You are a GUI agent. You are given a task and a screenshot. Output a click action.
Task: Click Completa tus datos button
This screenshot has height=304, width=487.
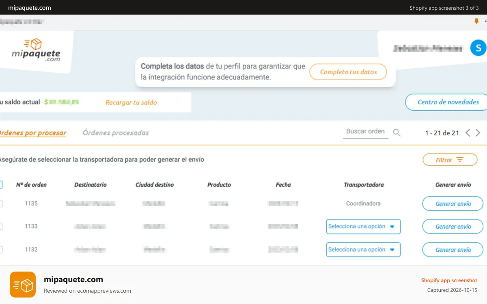coord(348,72)
